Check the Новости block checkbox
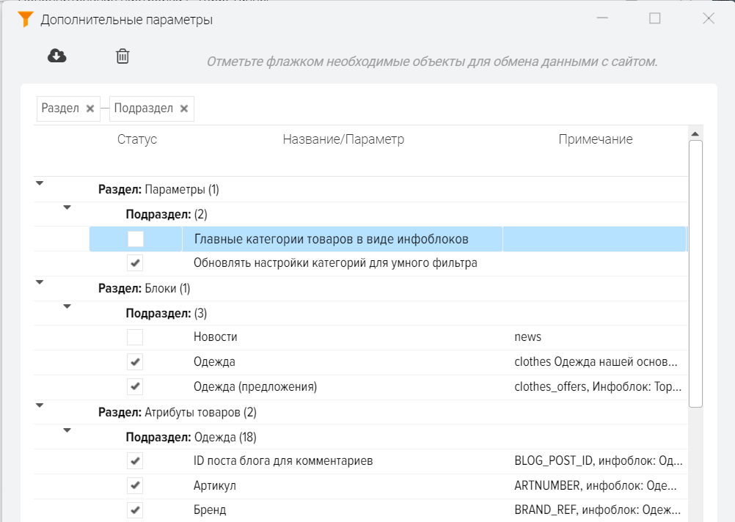 (x=135, y=337)
